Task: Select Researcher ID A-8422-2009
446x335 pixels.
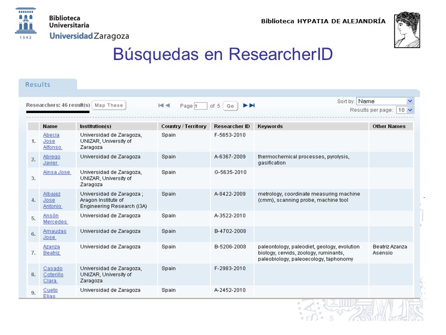Action: (x=230, y=194)
